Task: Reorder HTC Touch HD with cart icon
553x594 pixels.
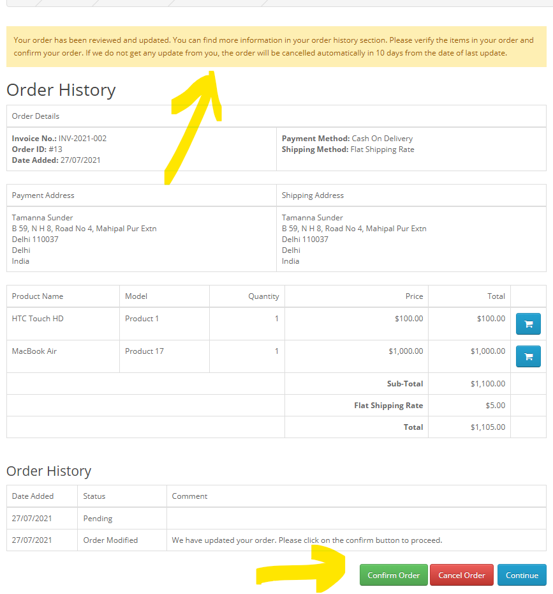Action: point(528,324)
